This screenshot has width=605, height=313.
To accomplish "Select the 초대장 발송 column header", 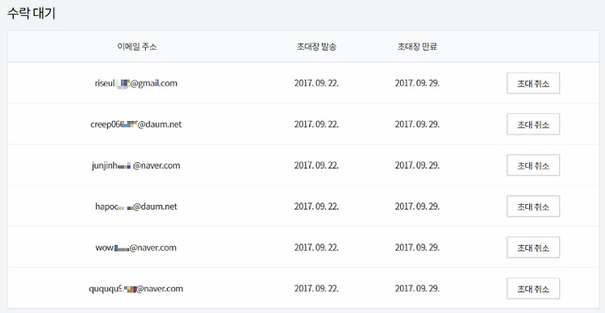I will (x=316, y=47).
